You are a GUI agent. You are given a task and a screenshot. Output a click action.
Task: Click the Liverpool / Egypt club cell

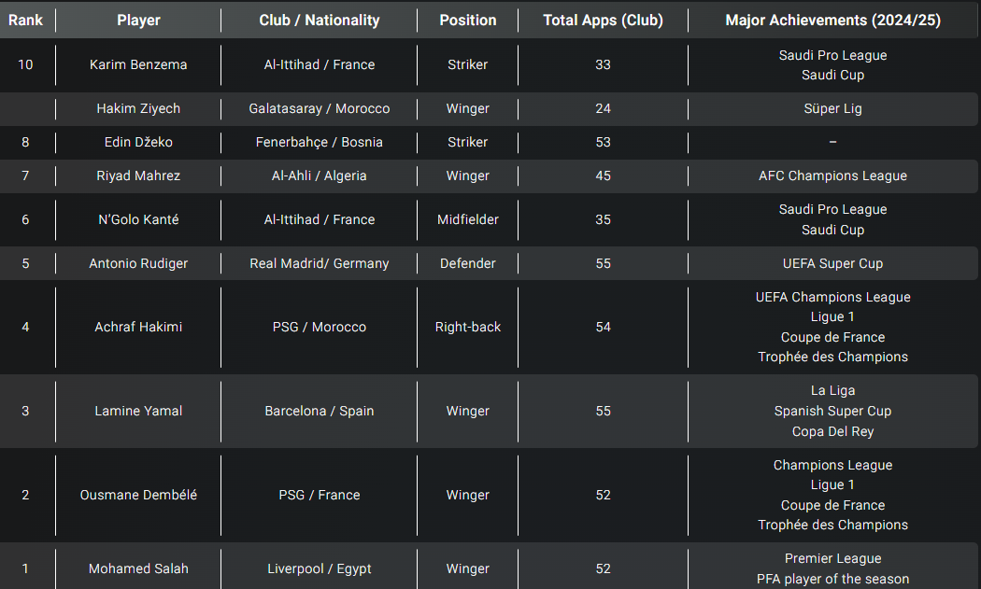320,568
